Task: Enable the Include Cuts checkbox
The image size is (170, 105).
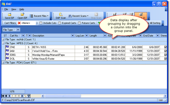Action: (41, 23)
